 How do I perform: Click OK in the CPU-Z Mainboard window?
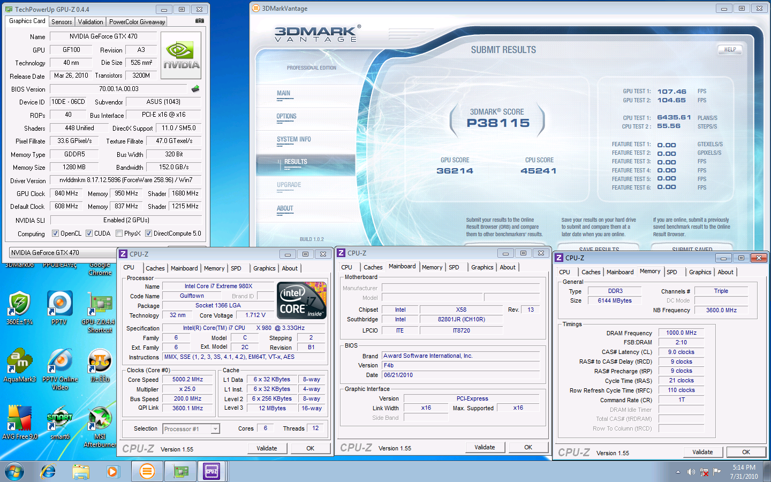tap(528, 447)
